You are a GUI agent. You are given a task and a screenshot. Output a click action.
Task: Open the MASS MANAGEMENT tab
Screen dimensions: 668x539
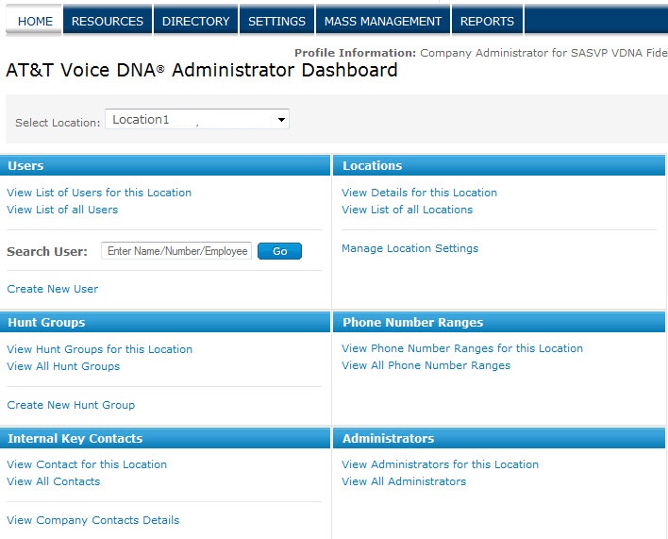(382, 21)
